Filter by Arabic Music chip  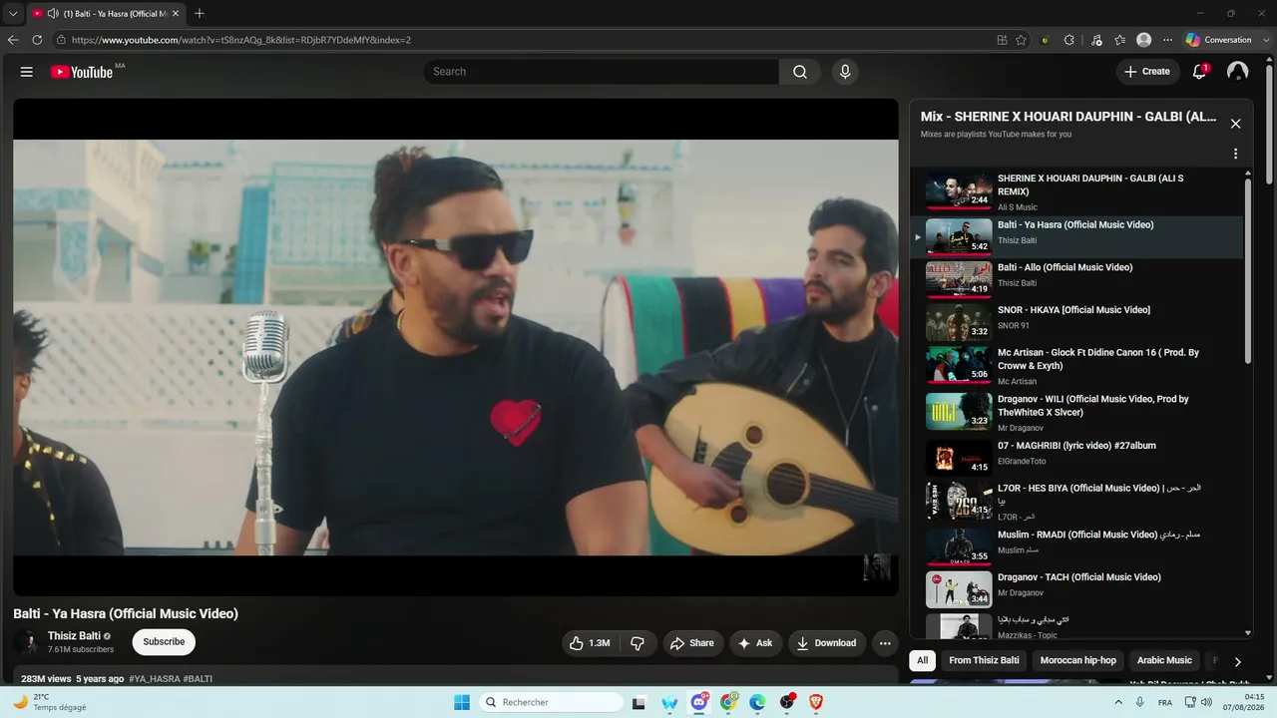1165,660
